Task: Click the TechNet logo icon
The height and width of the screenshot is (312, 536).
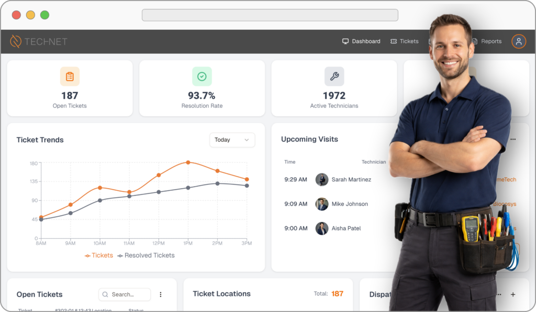Action: pyautogui.click(x=16, y=41)
